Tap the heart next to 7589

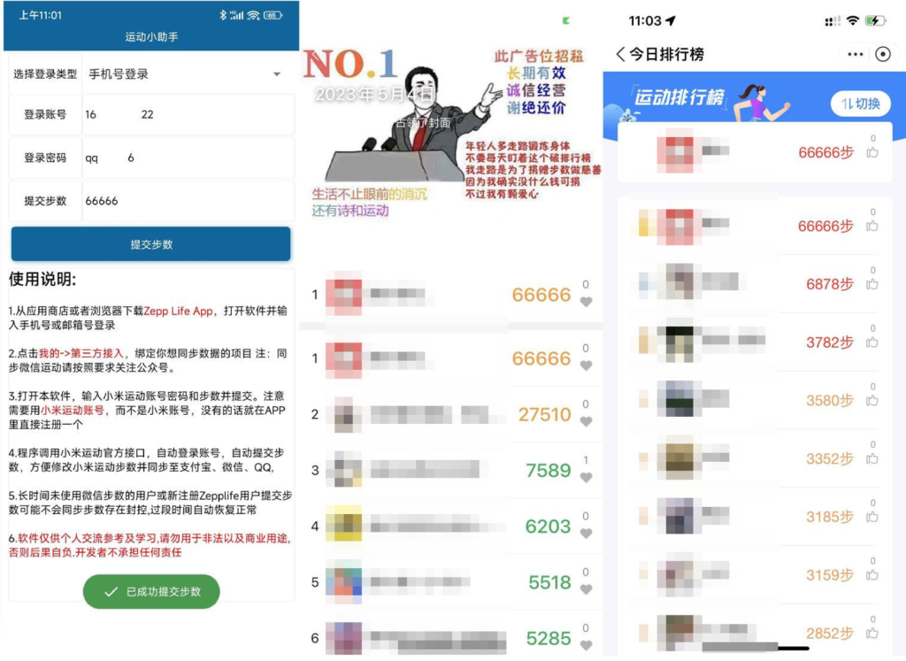coord(586,477)
